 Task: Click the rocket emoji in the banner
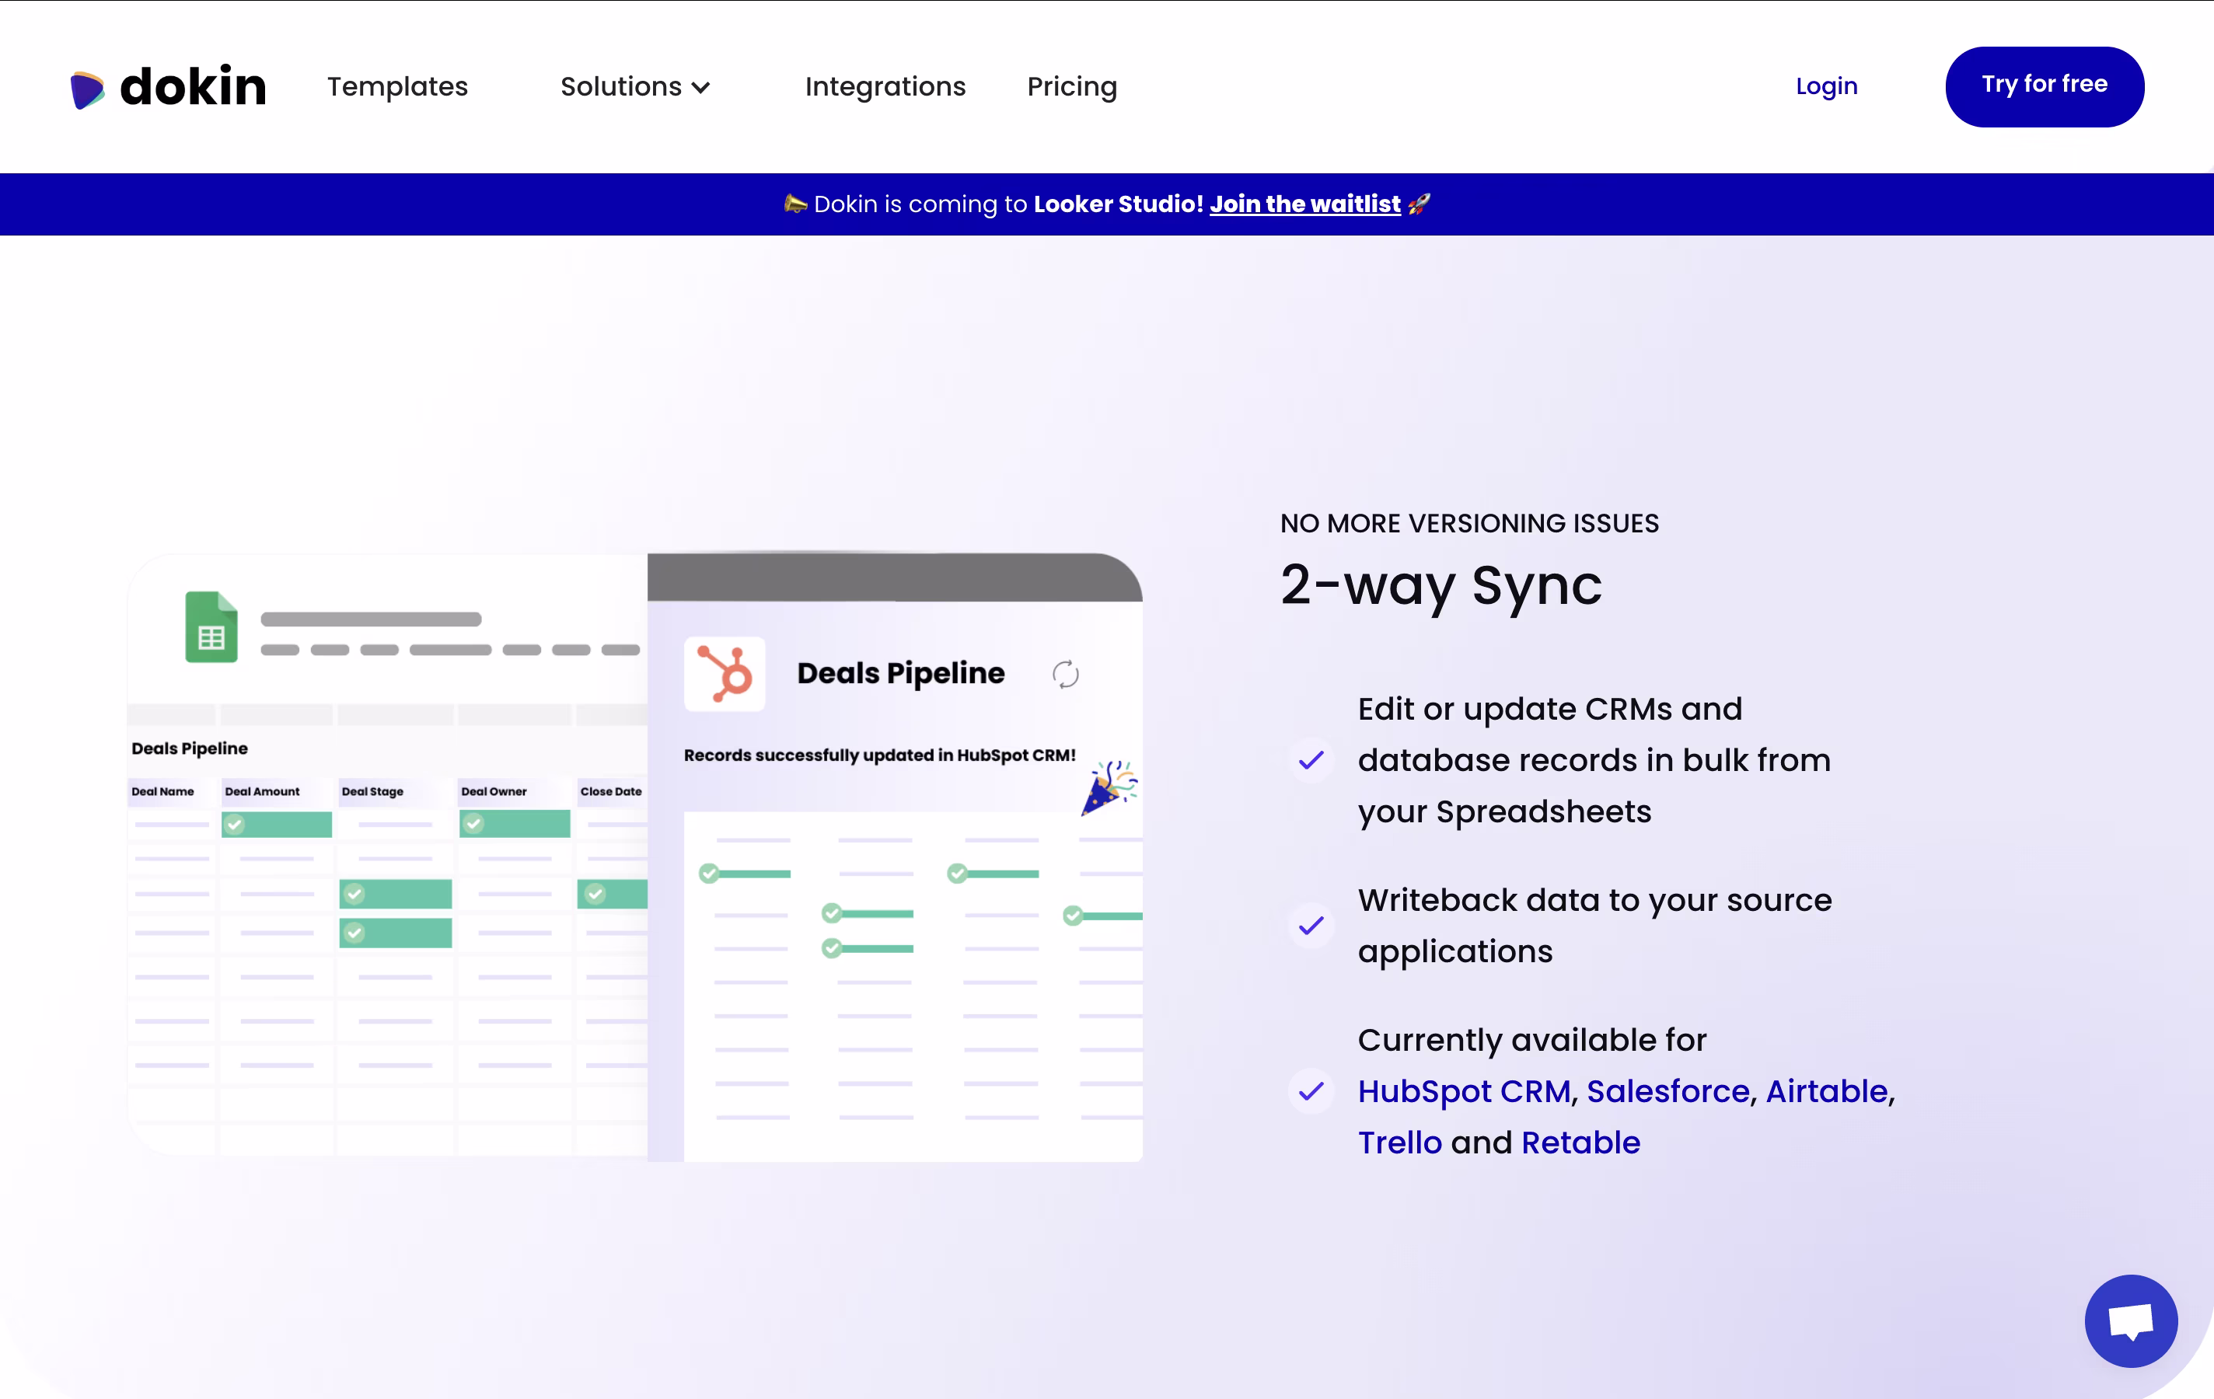tap(1419, 203)
